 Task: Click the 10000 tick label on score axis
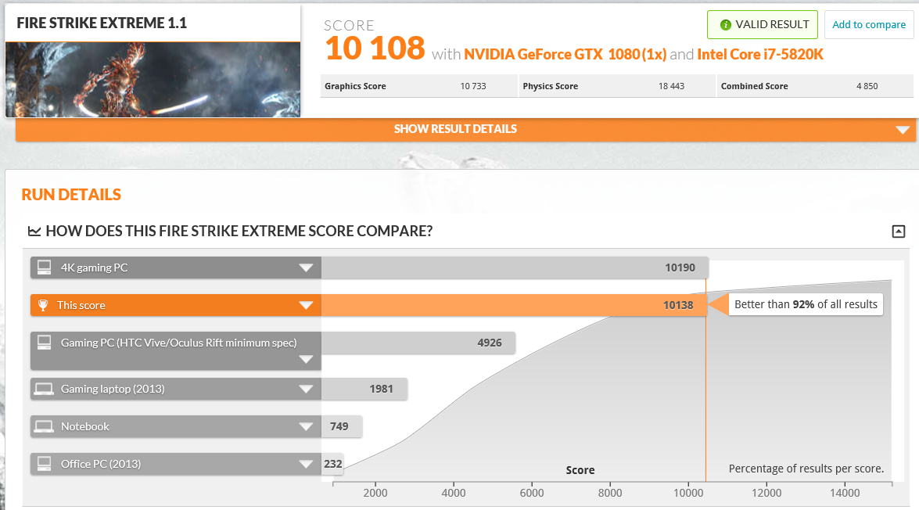(x=688, y=493)
